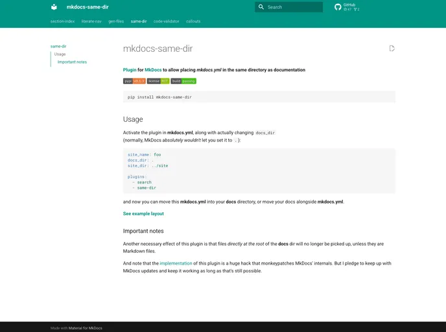
Task: Open the gen-files tab
Action: coord(116,21)
